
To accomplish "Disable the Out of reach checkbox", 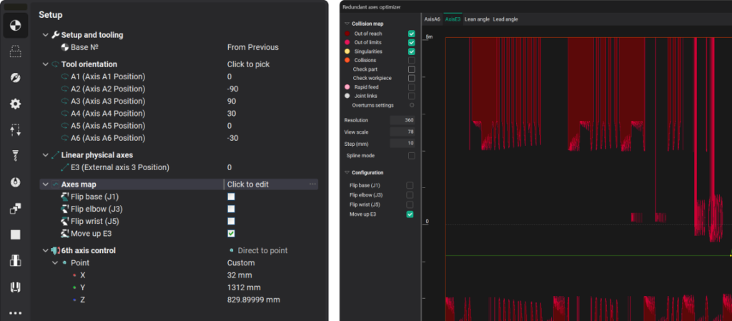I will [x=411, y=34].
